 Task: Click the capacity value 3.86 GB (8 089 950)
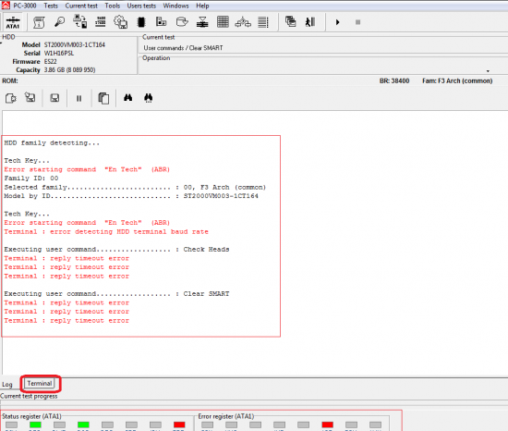69,70
